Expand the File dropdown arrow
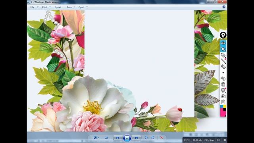The image size is (254, 143). [x=38, y=7]
